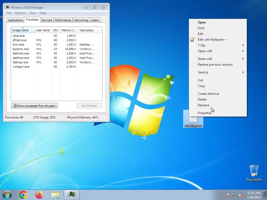This screenshot has height=200, width=267.
Task: Sort by the CPU column header
Action: 56,30
